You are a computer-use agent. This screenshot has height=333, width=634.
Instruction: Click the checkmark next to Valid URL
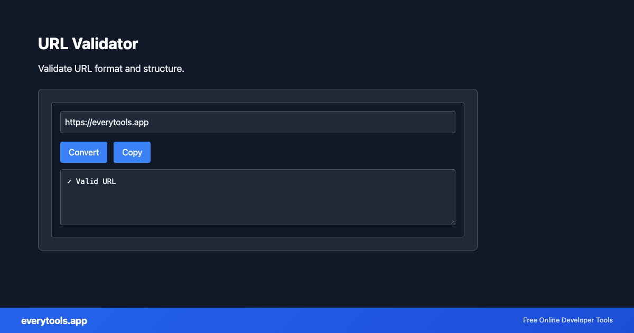69,181
